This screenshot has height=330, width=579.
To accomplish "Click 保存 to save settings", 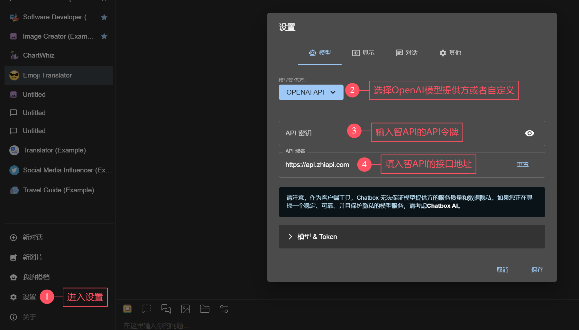I will (x=537, y=270).
